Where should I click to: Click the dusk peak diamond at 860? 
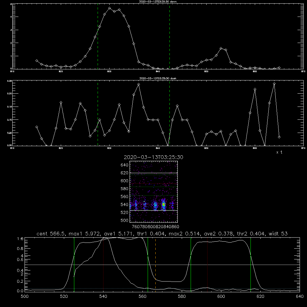tap(255, 89)
